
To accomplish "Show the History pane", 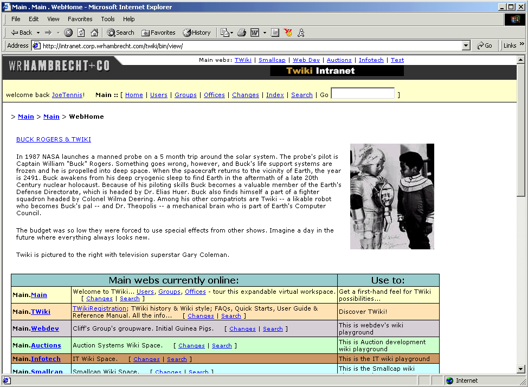I will click(x=197, y=33).
